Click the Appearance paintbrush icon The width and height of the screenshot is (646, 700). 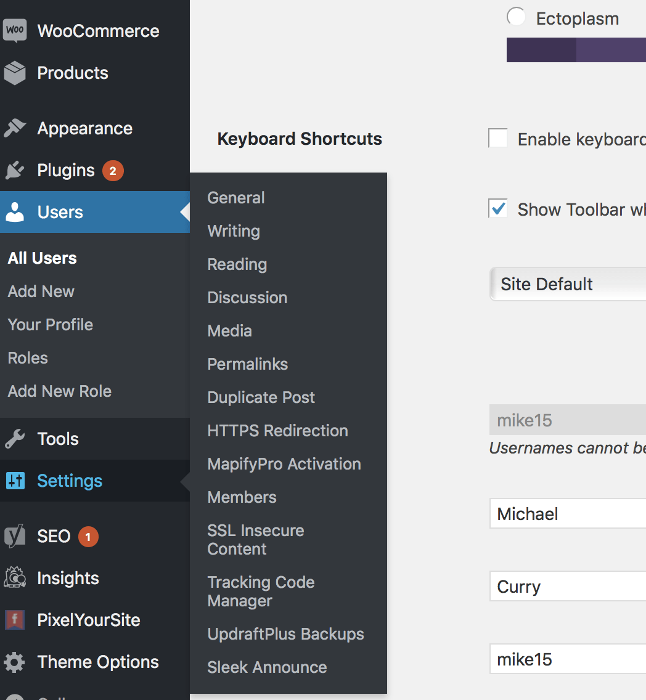(x=15, y=128)
